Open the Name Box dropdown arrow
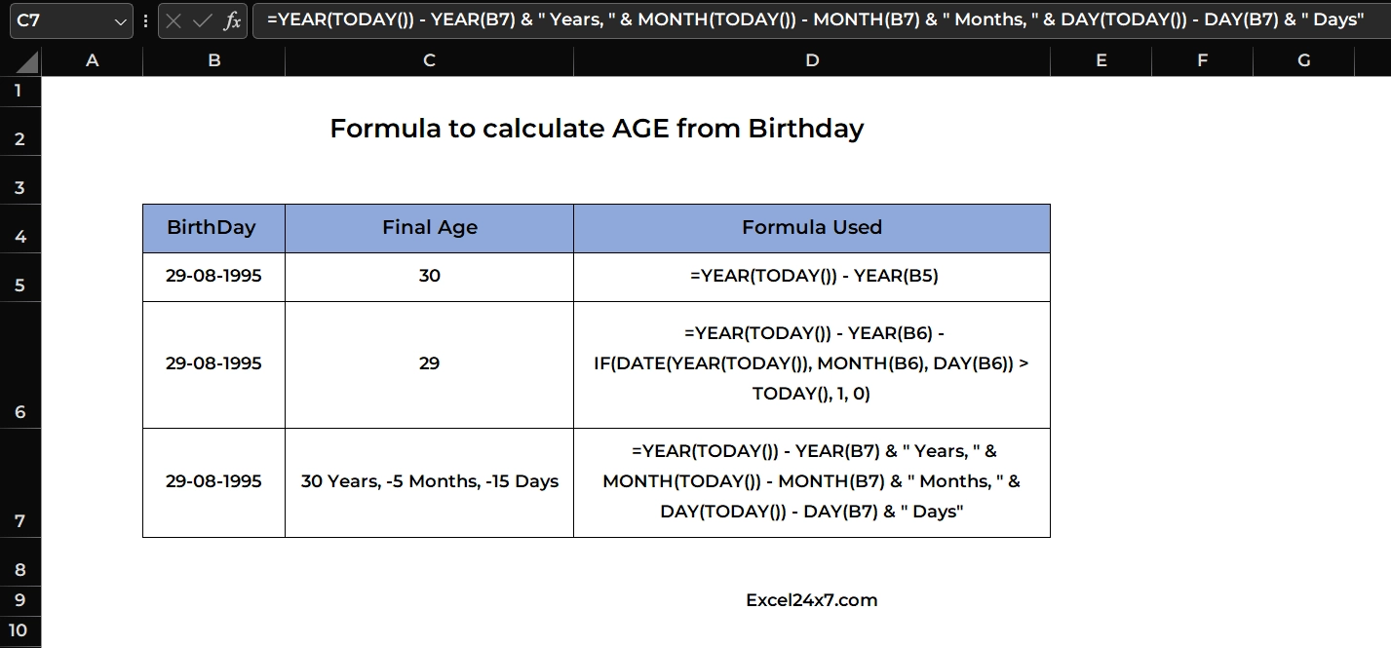Viewport: 1391px width, 648px height. pos(120,20)
